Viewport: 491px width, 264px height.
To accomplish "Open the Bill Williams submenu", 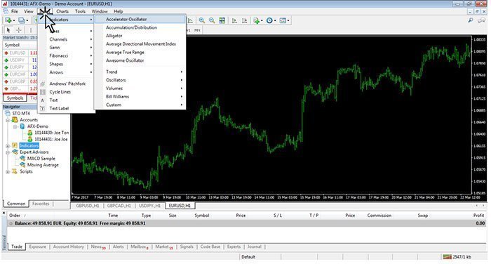I will point(140,97).
